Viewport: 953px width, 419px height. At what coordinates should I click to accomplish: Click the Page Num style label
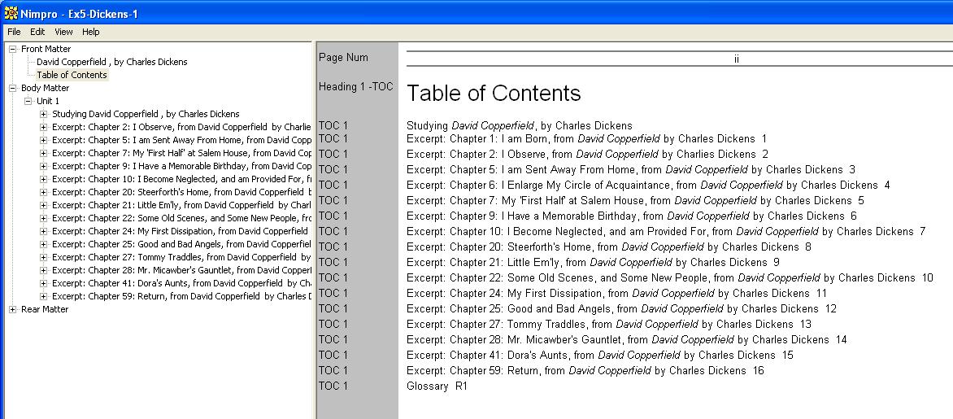pyautogui.click(x=343, y=58)
